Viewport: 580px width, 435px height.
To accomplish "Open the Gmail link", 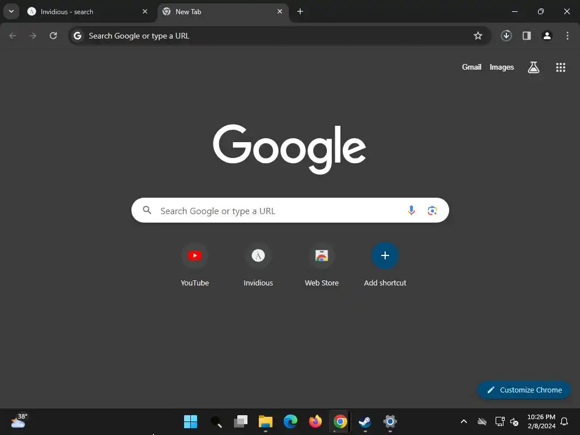I will click(x=472, y=67).
